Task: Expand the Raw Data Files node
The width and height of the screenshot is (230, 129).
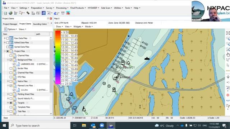Action: coord(5,38)
